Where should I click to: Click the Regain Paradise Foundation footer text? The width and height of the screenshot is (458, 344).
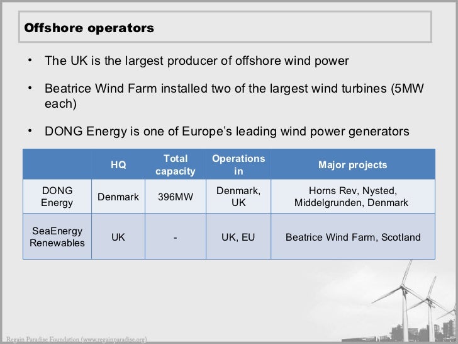point(77,340)
